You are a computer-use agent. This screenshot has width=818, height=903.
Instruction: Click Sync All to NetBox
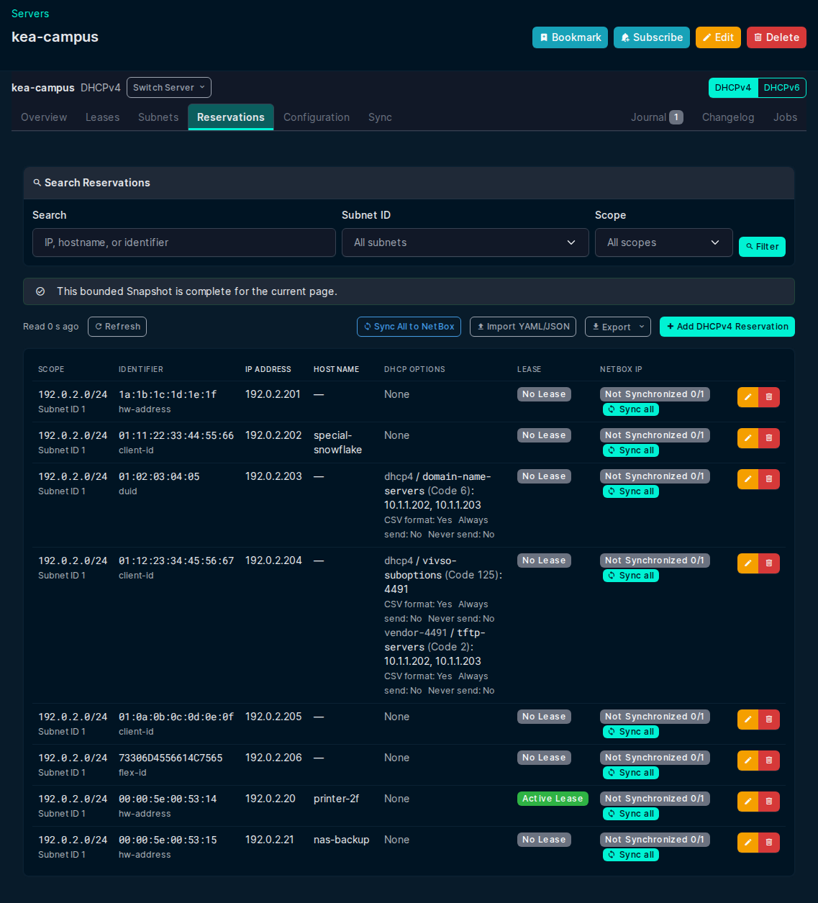point(409,327)
